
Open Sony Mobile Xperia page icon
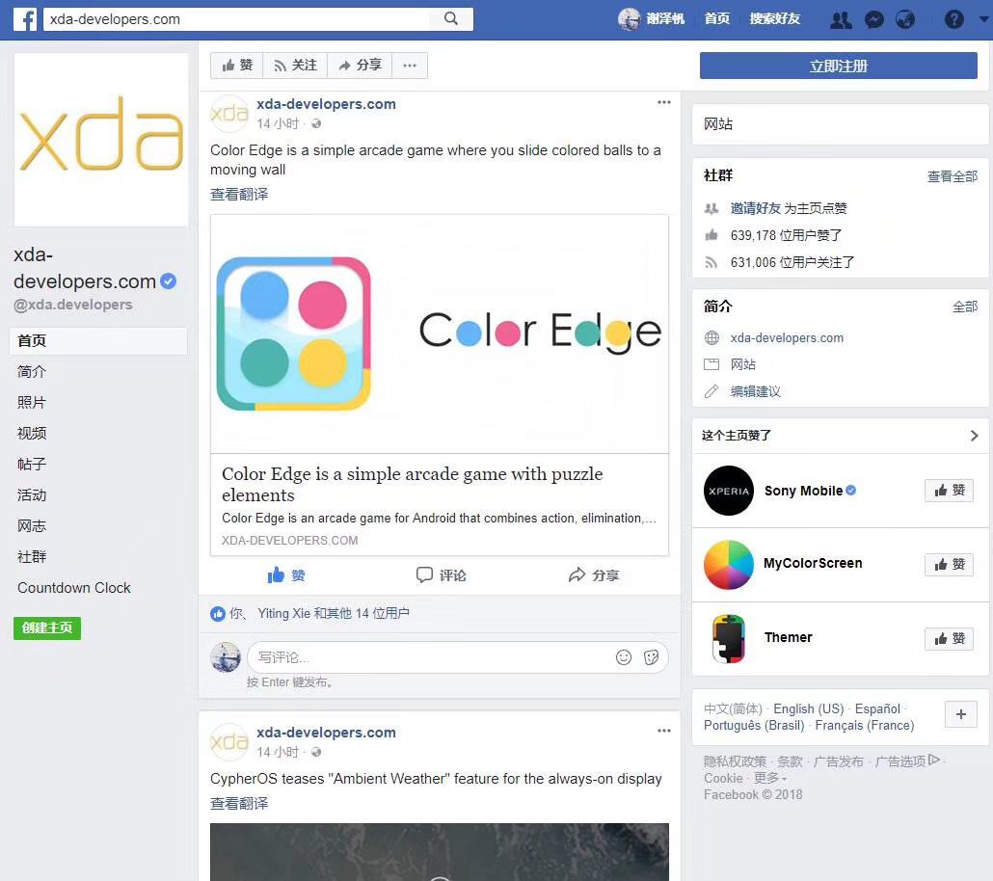coord(728,491)
